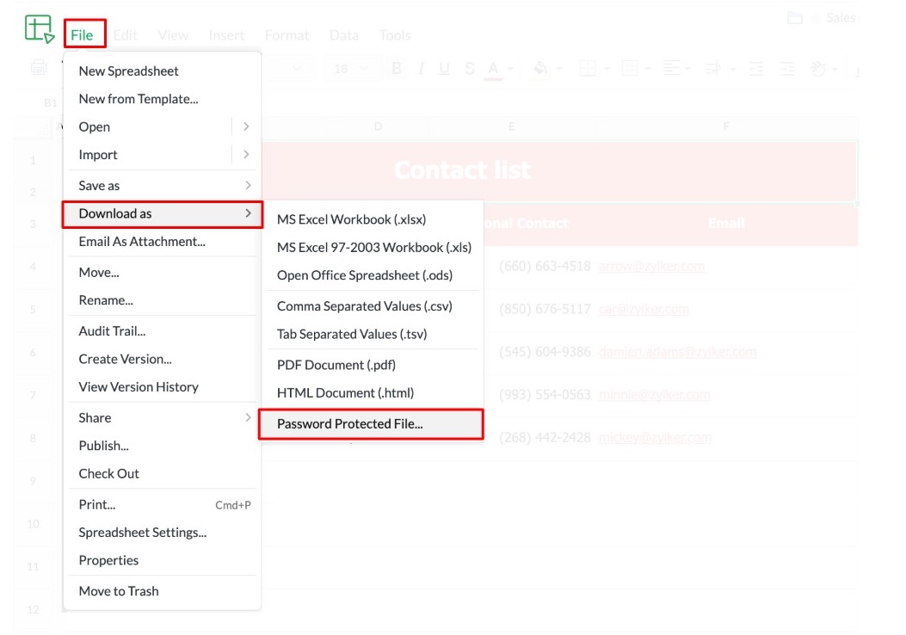Open the borders dropdown arrow

607,69
